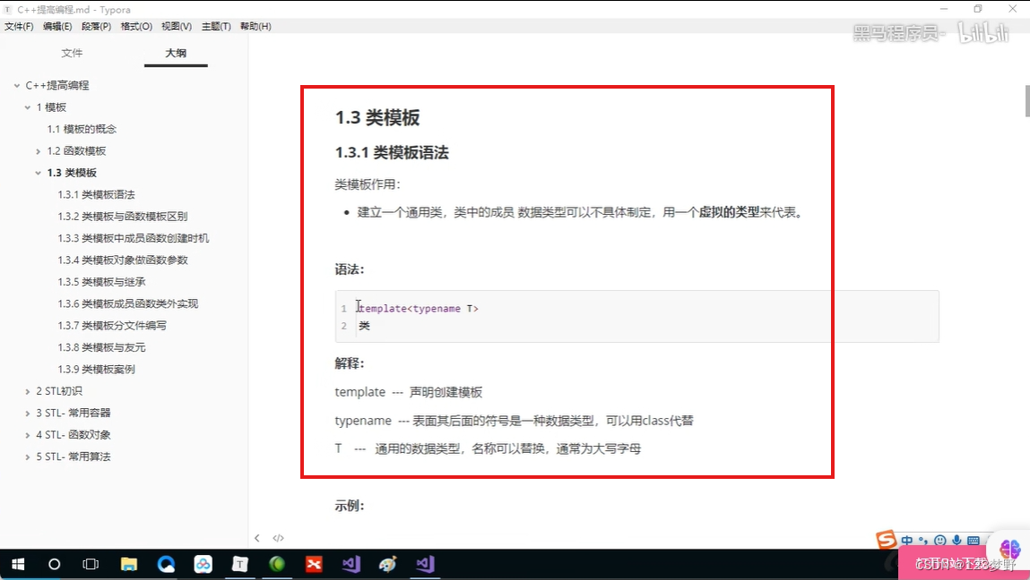The width and height of the screenshot is (1030, 580).
Task: Open the soft keyboard icon in input toolbar
Action: pos(974,540)
